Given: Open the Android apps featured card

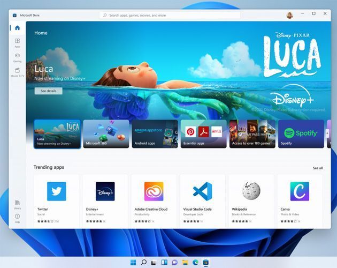Looking at the screenshot, I should [155, 133].
